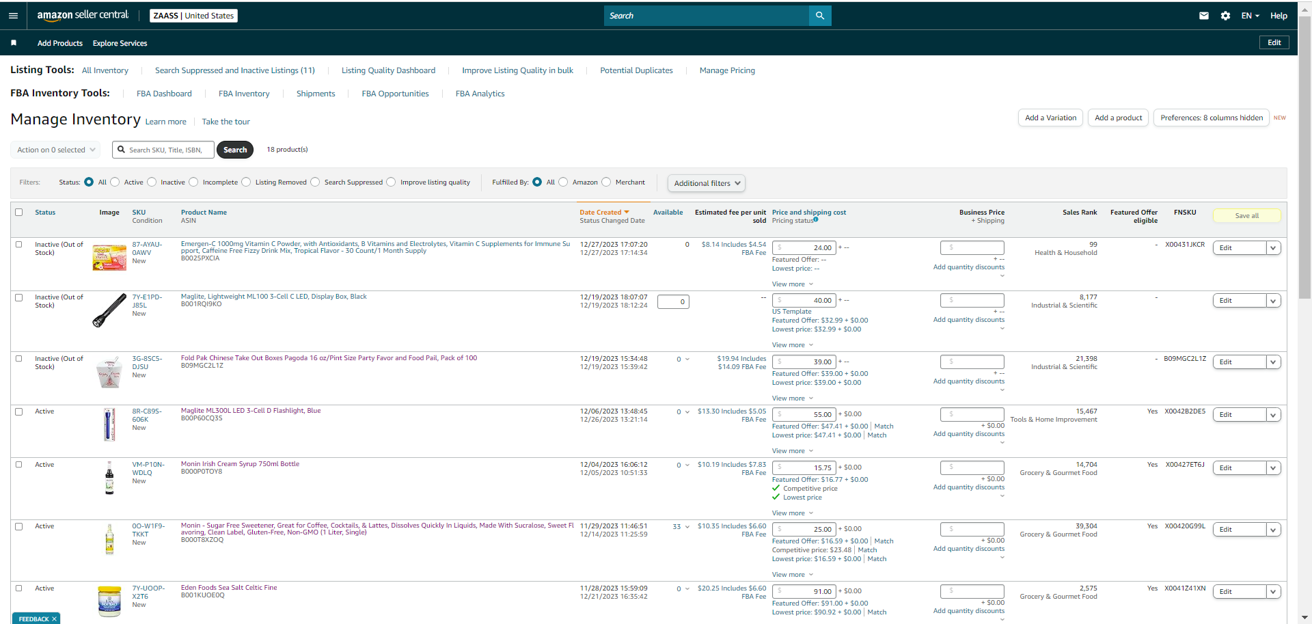The width and height of the screenshot is (1312, 624).
Task: Open the Emergen-C product thumbnail
Action: pyautogui.click(x=109, y=258)
